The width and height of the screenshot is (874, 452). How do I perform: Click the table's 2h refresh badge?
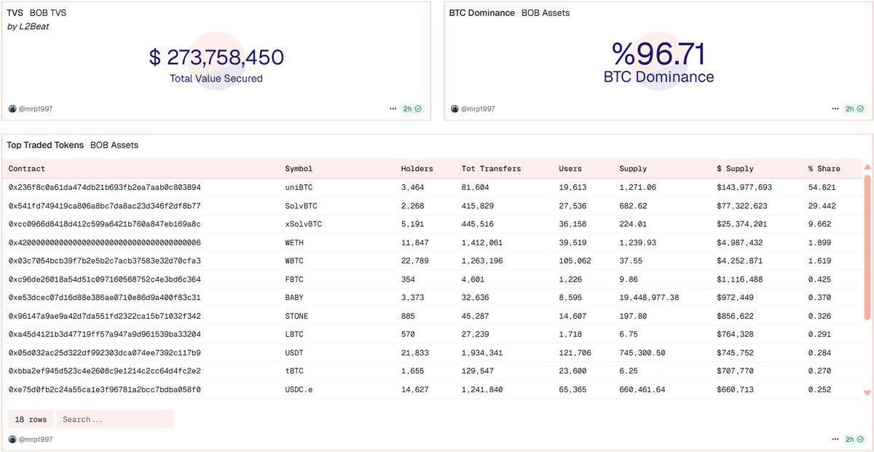[851, 439]
